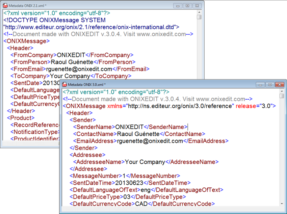Click the XML file icon of ONIX 3.0 window

tap(64, 84)
